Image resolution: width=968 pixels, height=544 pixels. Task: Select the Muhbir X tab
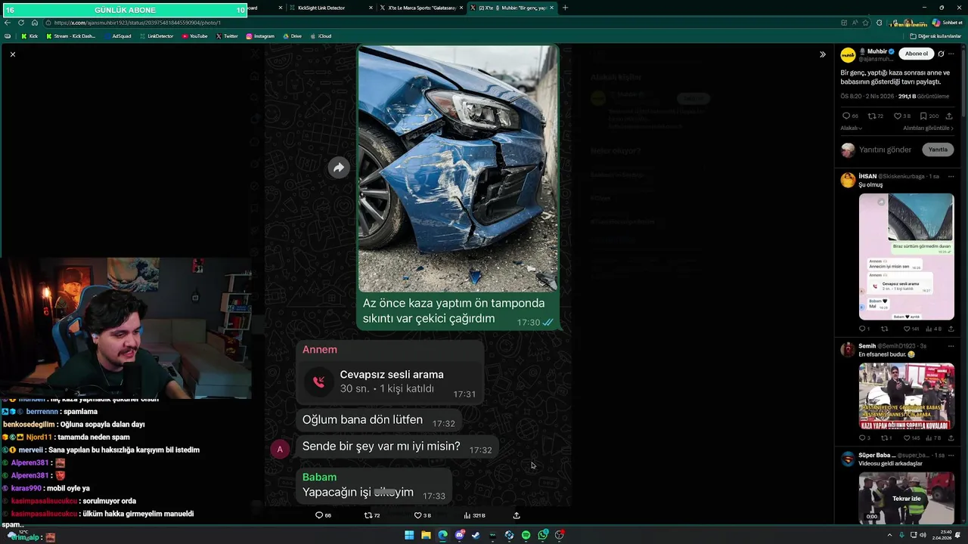[x=512, y=8]
